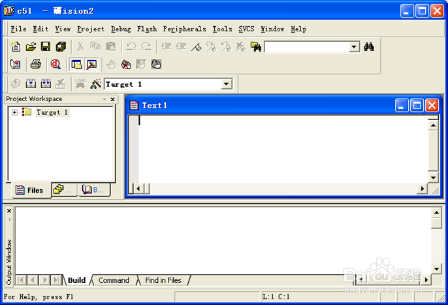Open Project Workspace panel options arrow

(x=104, y=99)
